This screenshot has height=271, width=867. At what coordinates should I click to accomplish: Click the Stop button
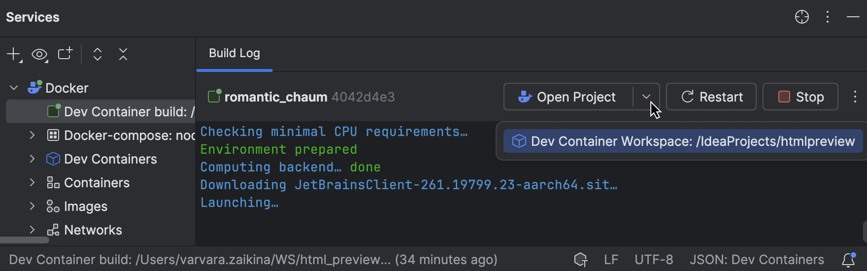(x=800, y=97)
